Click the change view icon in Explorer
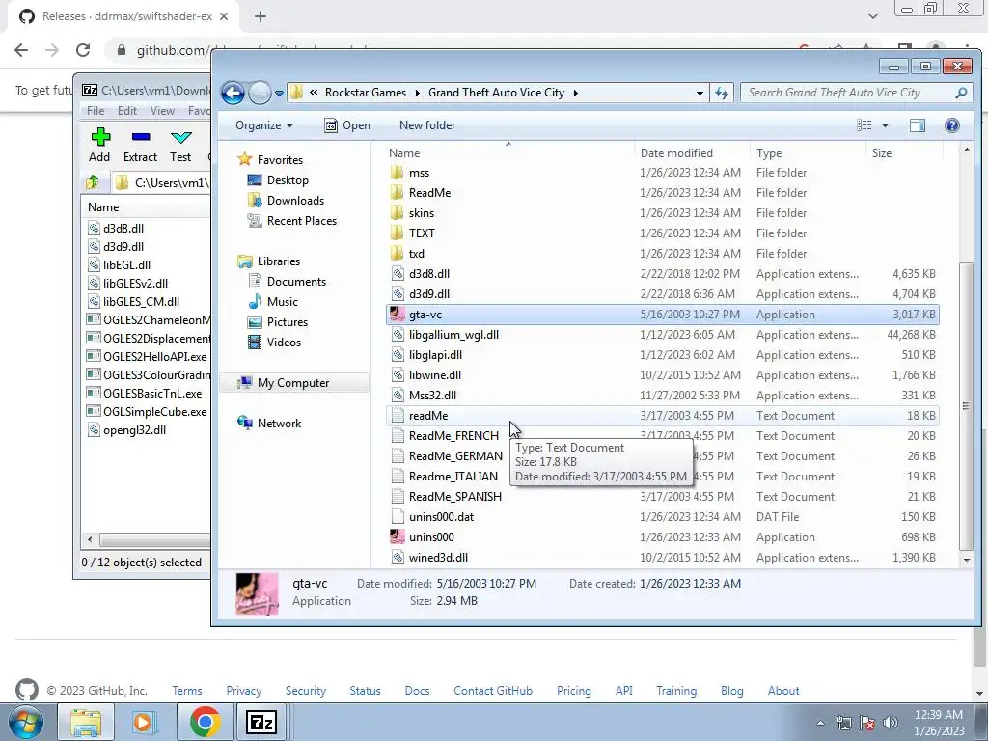The image size is (988, 741). [864, 125]
